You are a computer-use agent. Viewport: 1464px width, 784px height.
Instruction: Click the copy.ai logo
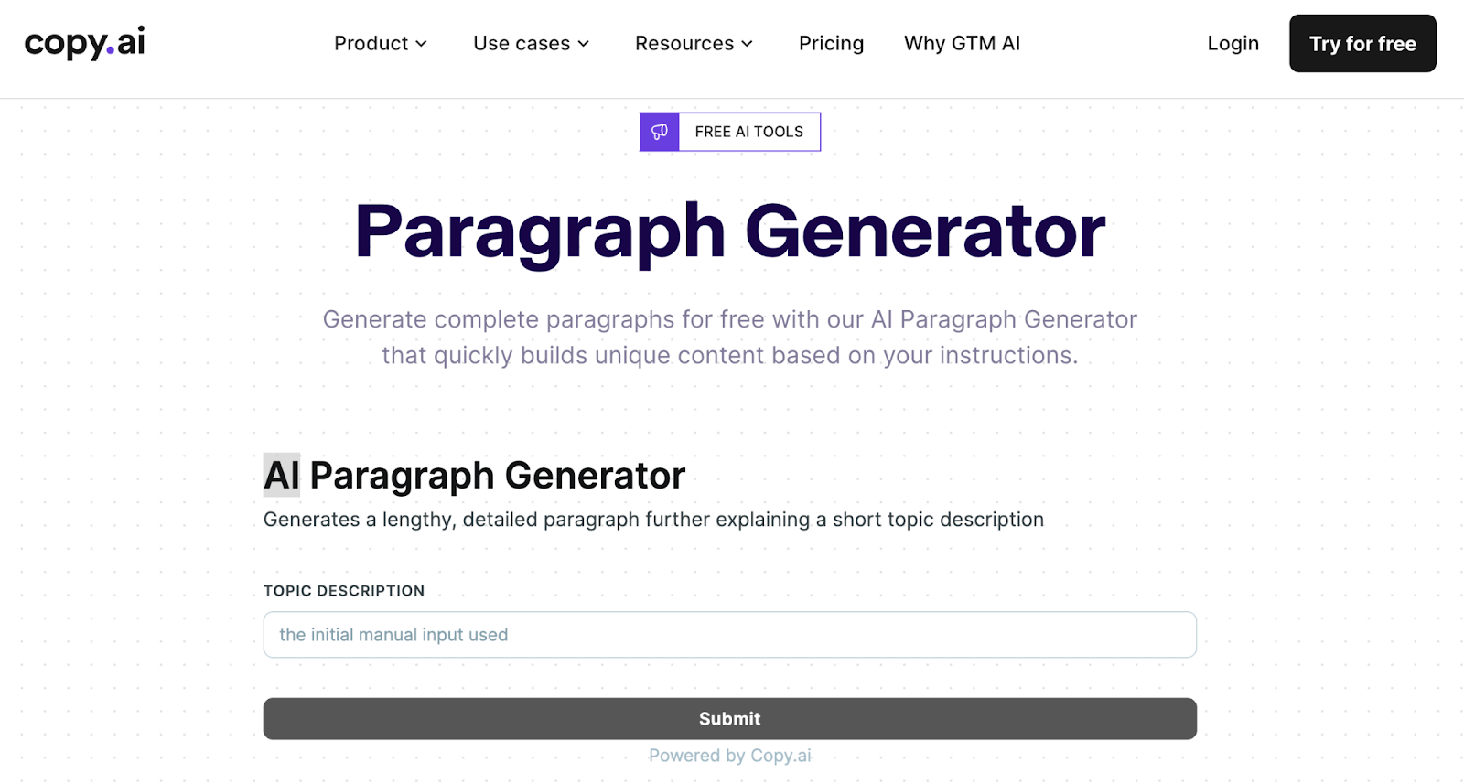tap(84, 43)
